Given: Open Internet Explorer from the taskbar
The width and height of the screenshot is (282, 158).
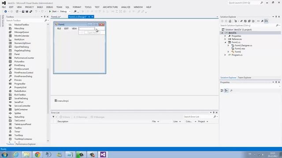Looking at the screenshot, I should click(16, 154).
